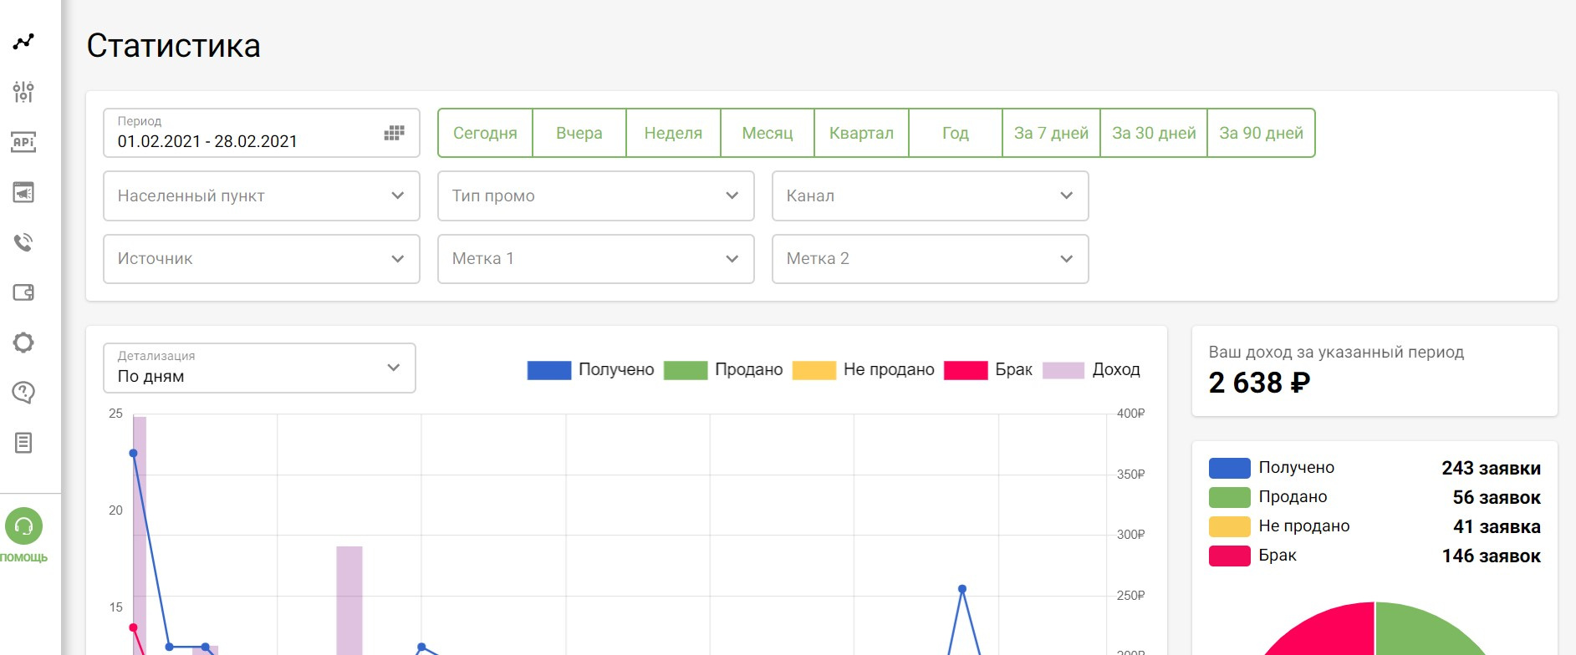Toggle the pink Доход legend swatch
This screenshot has height=655, width=1576.
coord(1063,370)
